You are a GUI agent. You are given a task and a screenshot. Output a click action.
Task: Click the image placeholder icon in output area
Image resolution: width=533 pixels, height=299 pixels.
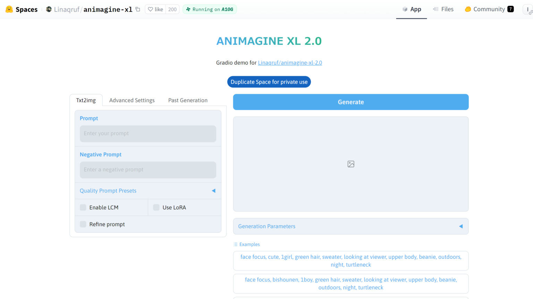point(350,164)
